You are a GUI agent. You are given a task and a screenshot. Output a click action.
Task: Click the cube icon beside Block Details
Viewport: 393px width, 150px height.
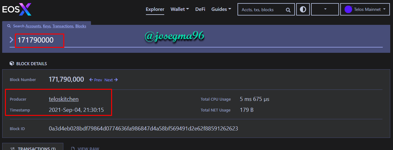click(x=12, y=63)
